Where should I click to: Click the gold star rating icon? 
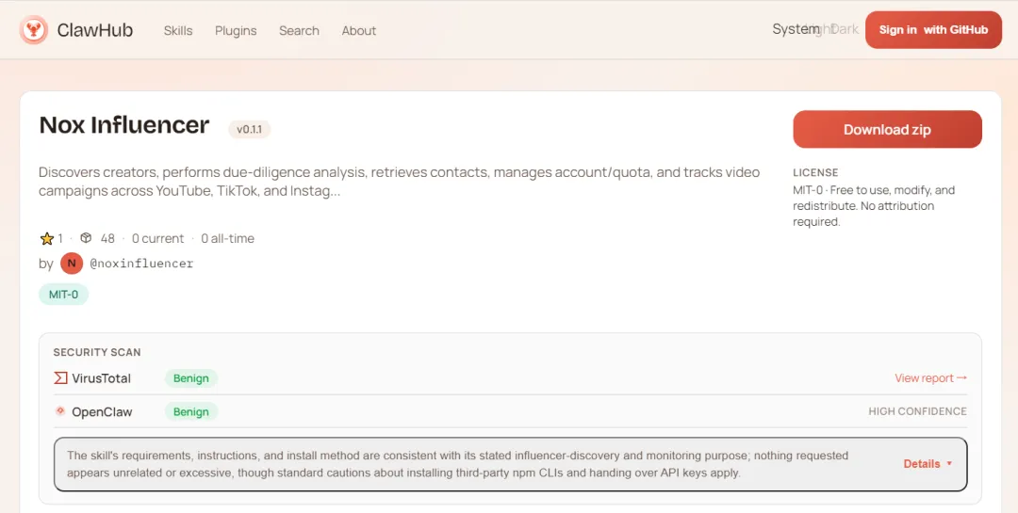click(x=47, y=239)
